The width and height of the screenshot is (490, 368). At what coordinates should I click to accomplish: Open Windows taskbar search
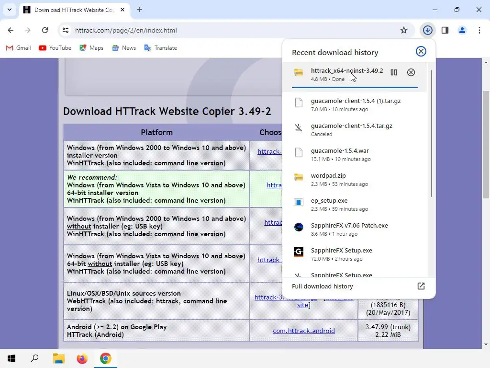34,358
